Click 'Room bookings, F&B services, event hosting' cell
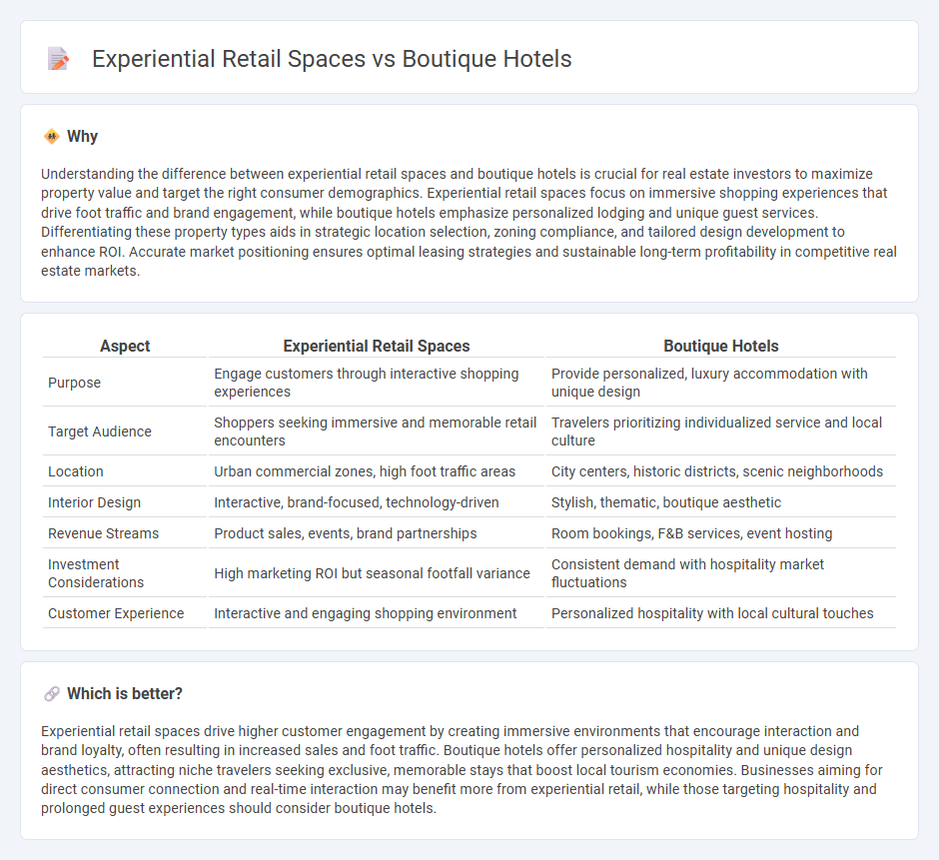 (721, 533)
